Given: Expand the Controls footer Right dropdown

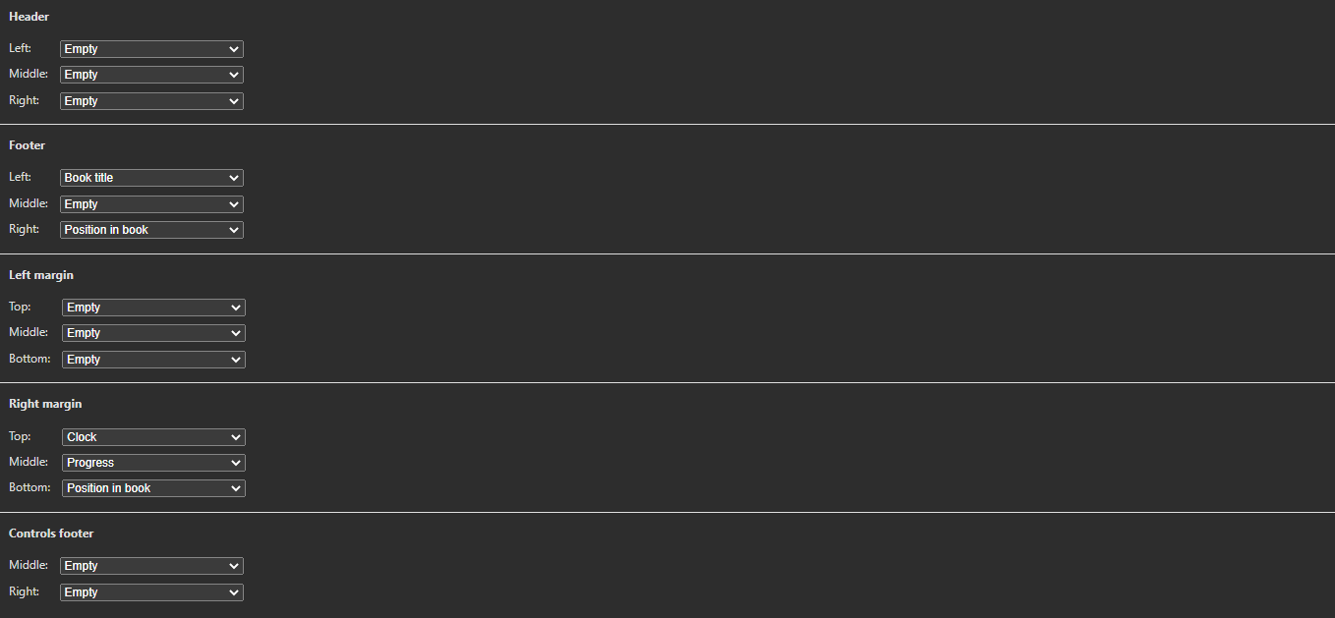Looking at the screenshot, I should pos(151,592).
